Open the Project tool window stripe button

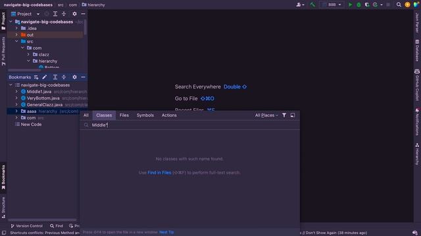tap(3, 21)
